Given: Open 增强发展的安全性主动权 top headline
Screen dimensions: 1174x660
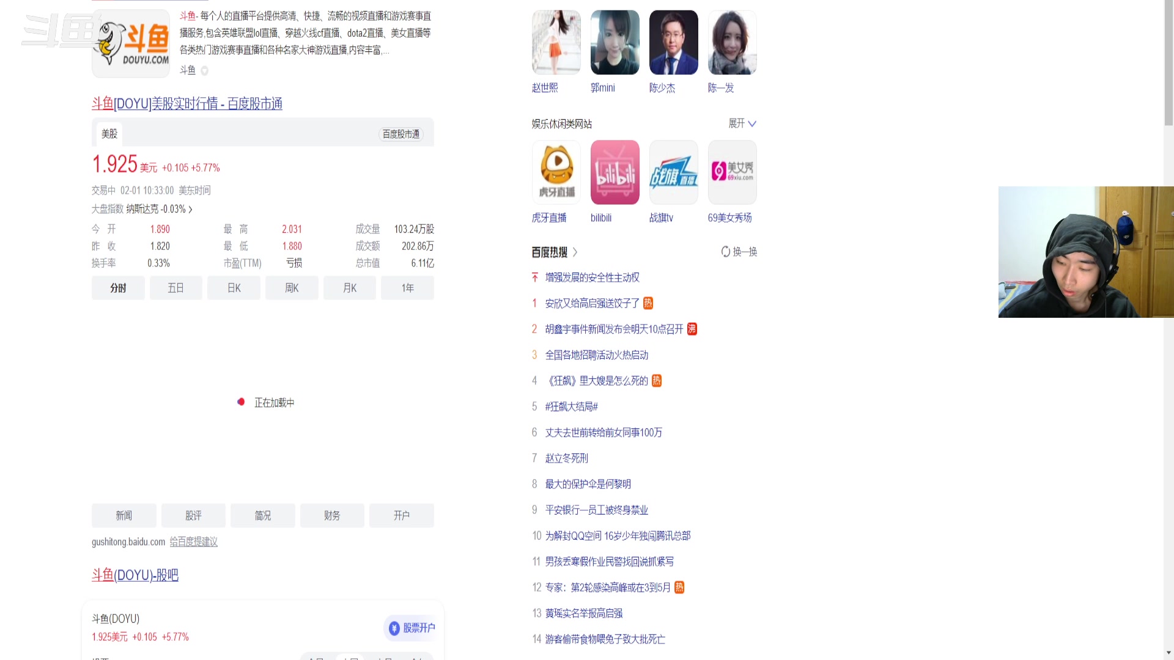Looking at the screenshot, I should click(593, 277).
